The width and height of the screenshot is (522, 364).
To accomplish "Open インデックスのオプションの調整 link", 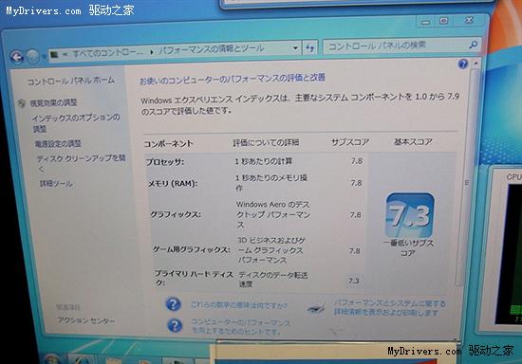I will (x=76, y=122).
